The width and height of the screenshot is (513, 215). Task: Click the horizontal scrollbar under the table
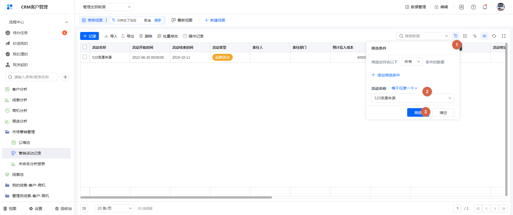176,197
